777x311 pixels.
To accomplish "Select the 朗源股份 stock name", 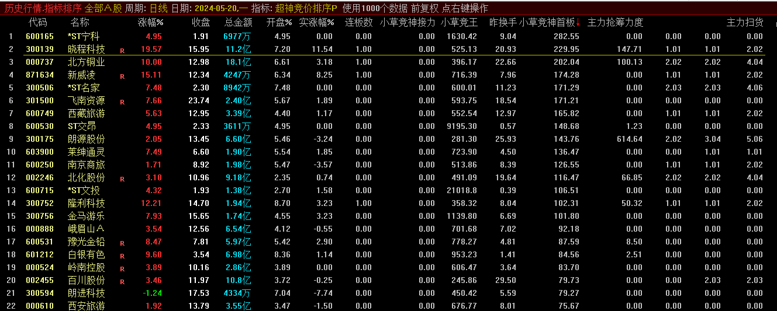I will tap(87, 139).
